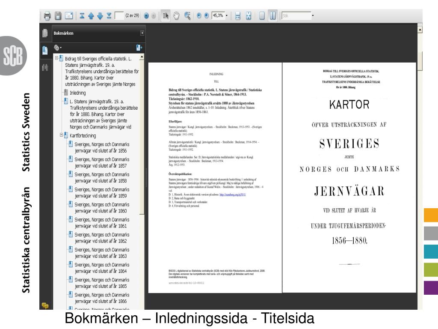
Task: Open bookmark for jernvägar år 1866
Action: (102, 298)
